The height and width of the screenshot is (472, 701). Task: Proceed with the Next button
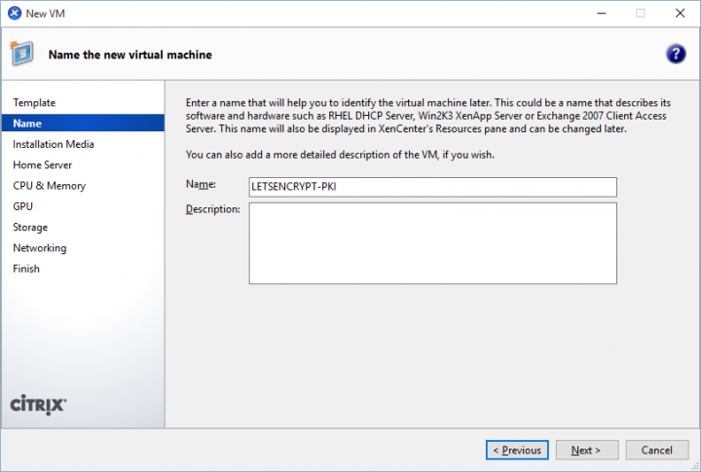[586, 450]
